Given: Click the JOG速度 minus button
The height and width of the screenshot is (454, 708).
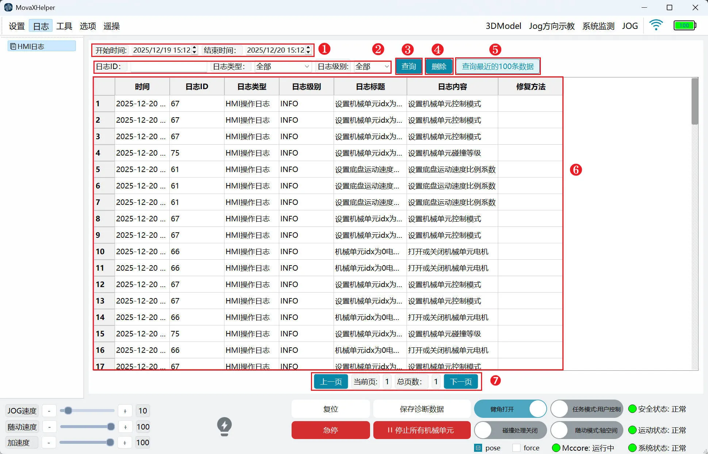Looking at the screenshot, I should click(49, 411).
